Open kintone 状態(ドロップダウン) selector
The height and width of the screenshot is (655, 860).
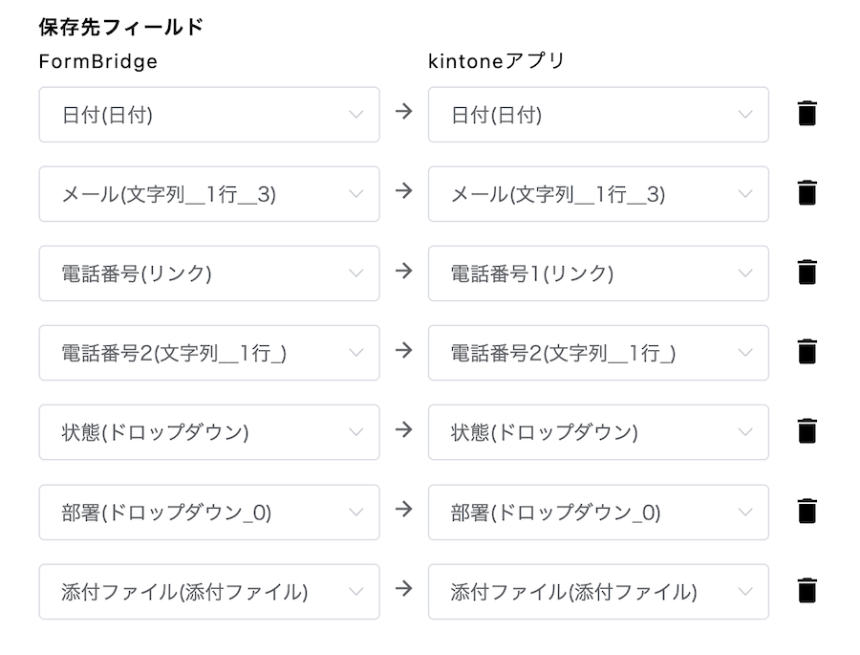[x=598, y=432]
